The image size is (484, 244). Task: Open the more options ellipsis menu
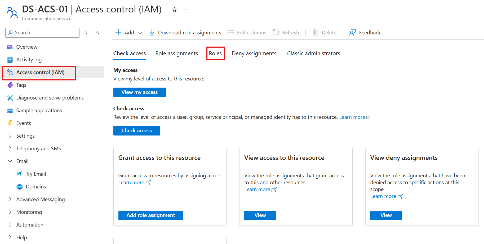click(187, 10)
